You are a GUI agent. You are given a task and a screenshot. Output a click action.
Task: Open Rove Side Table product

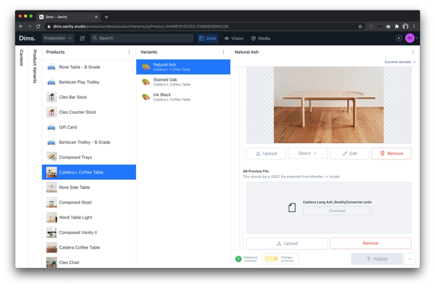pyautogui.click(x=89, y=187)
